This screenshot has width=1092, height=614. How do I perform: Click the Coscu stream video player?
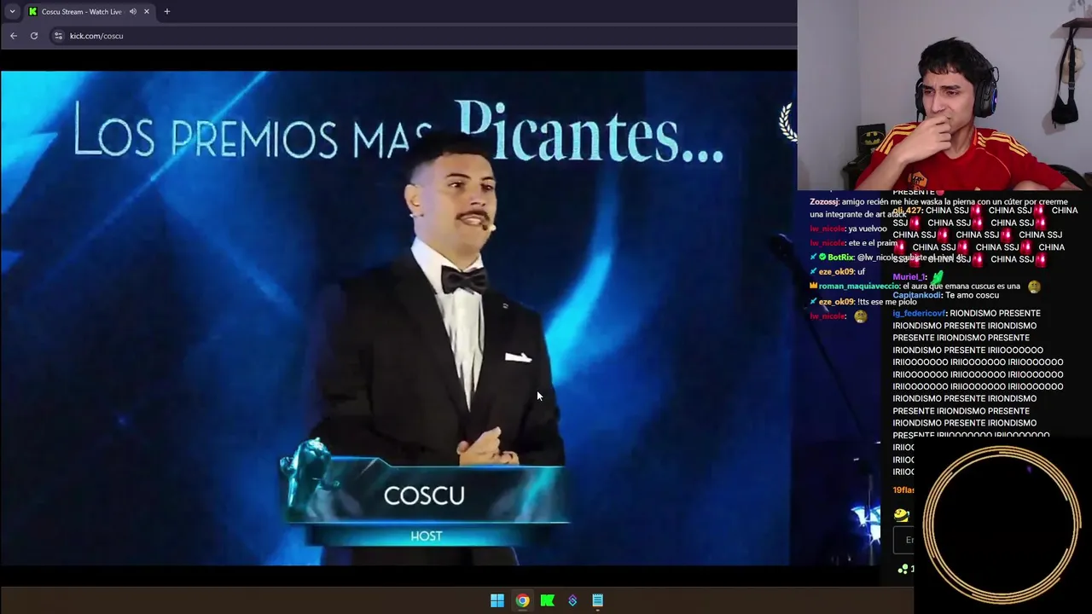point(398,317)
